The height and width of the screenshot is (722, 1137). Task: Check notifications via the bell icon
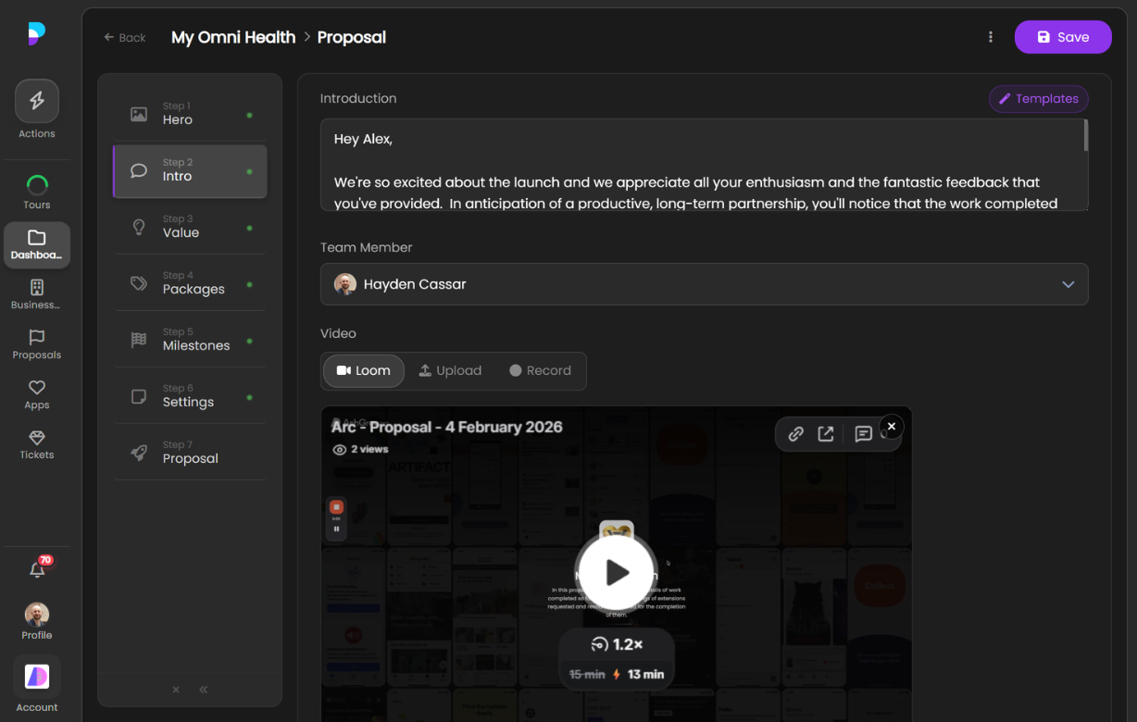click(x=37, y=568)
